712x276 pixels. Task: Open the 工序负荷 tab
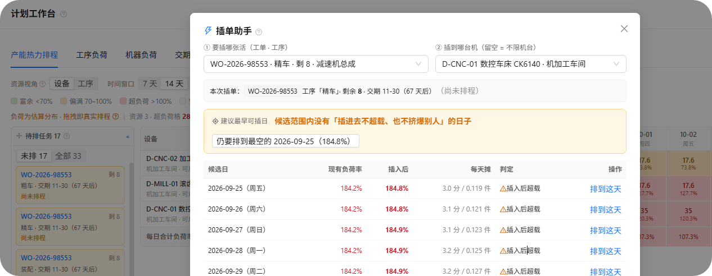(92, 54)
